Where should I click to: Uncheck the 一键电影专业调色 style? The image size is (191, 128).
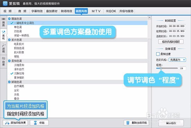pos(12,23)
